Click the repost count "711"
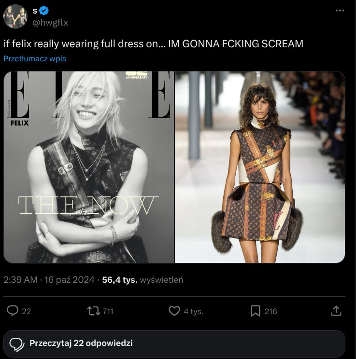 coord(108,311)
